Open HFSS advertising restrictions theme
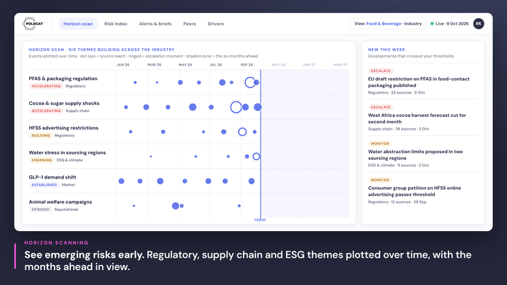Viewport: 507px width, 285px height. pyautogui.click(x=64, y=128)
